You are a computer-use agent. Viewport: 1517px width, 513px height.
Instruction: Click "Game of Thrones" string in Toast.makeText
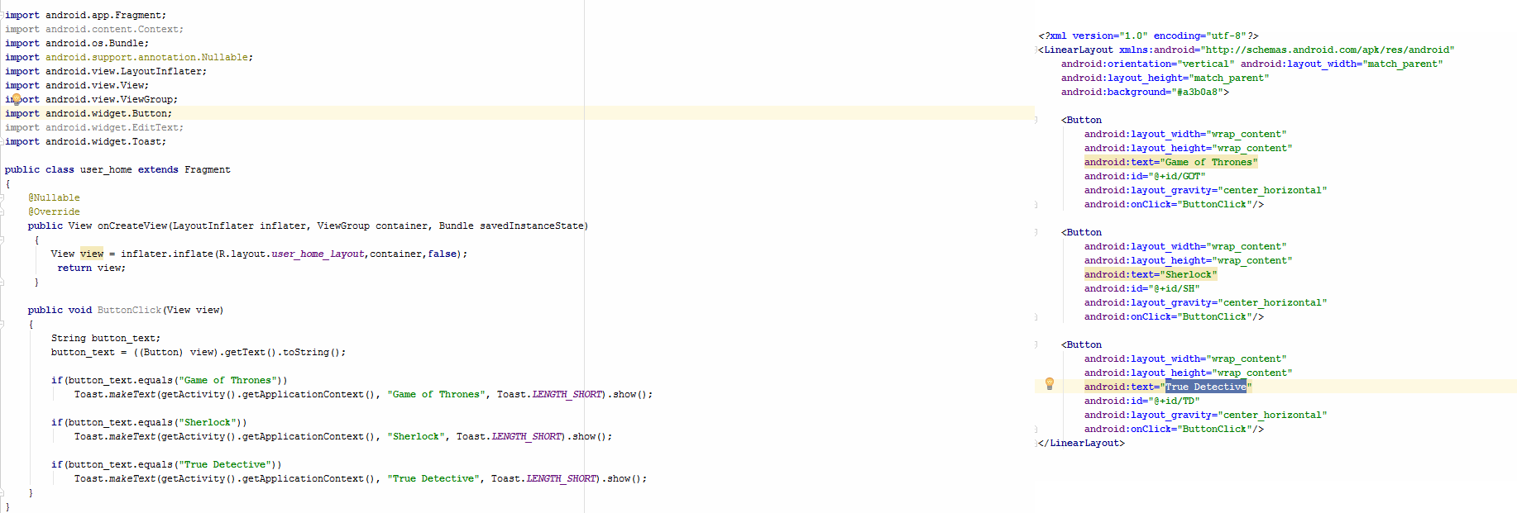[x=436, y=394]
